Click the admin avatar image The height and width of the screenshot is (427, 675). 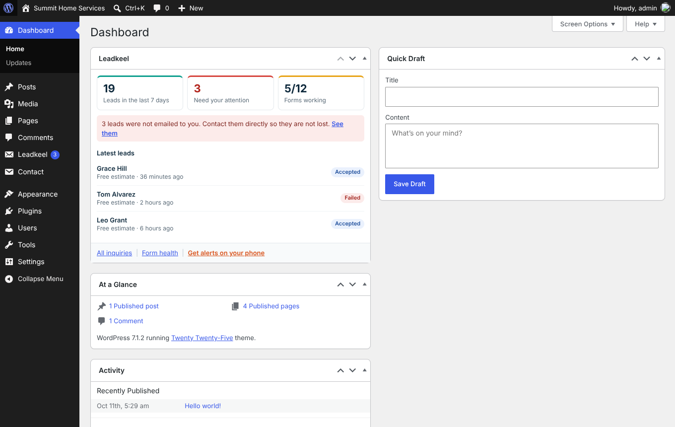click(666, 8)
